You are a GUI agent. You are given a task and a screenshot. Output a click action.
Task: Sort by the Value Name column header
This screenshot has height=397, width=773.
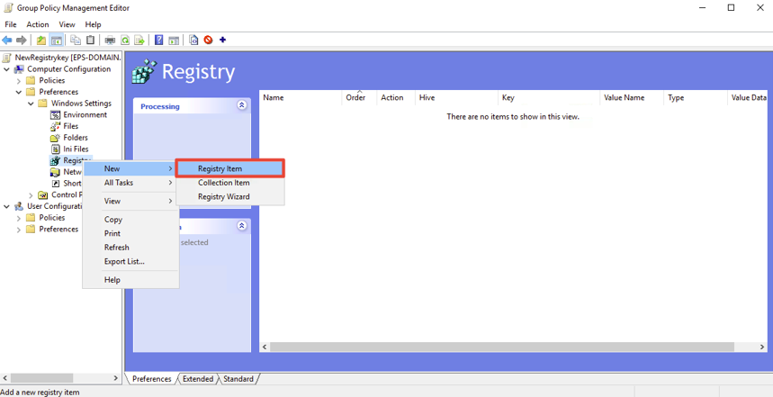(632, 97)
